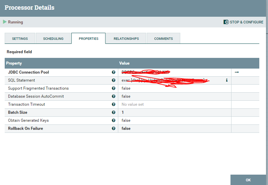Image resolution: width=268 pixels, height=185 pixels.
Task: Select the SQL Statement property name
Action: click(x=21, y=80)
